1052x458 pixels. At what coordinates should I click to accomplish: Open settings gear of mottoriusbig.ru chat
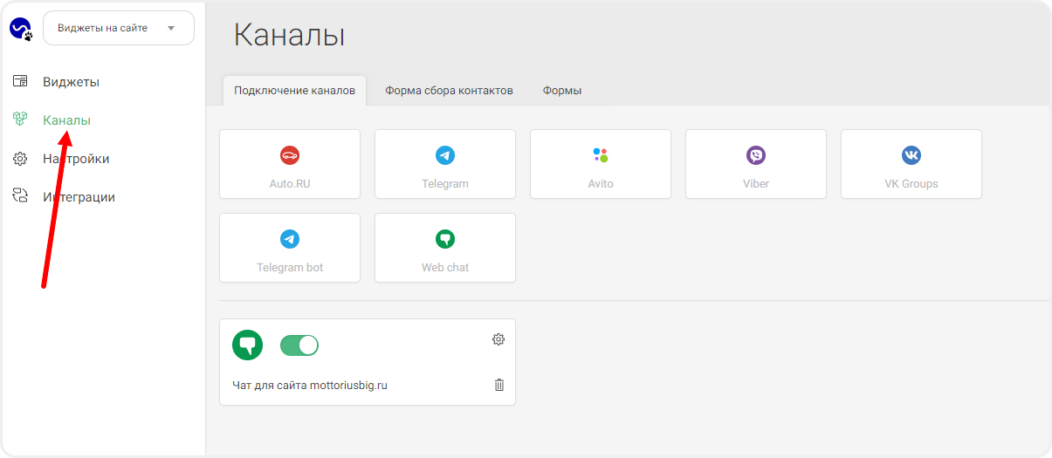pos(498,339)
